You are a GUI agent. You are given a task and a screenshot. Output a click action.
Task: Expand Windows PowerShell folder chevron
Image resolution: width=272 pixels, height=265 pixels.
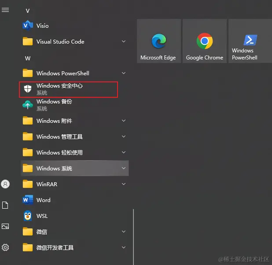point(124,73)
